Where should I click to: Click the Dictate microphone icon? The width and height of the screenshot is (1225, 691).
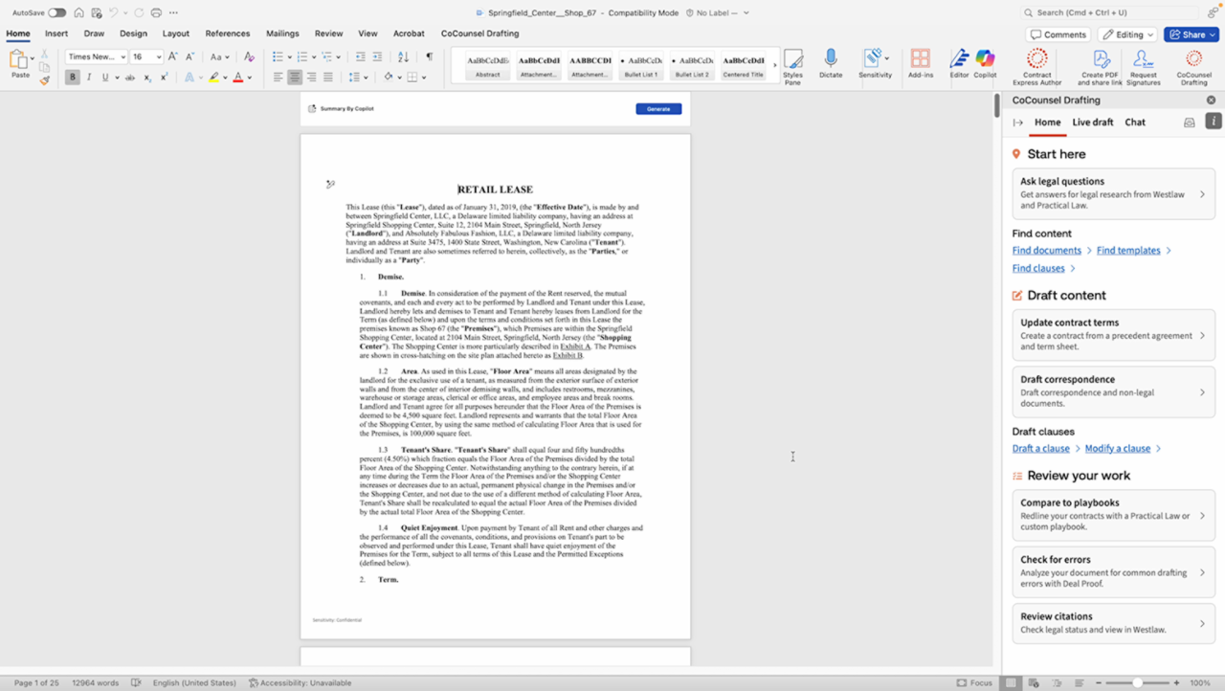click(831, 60)
